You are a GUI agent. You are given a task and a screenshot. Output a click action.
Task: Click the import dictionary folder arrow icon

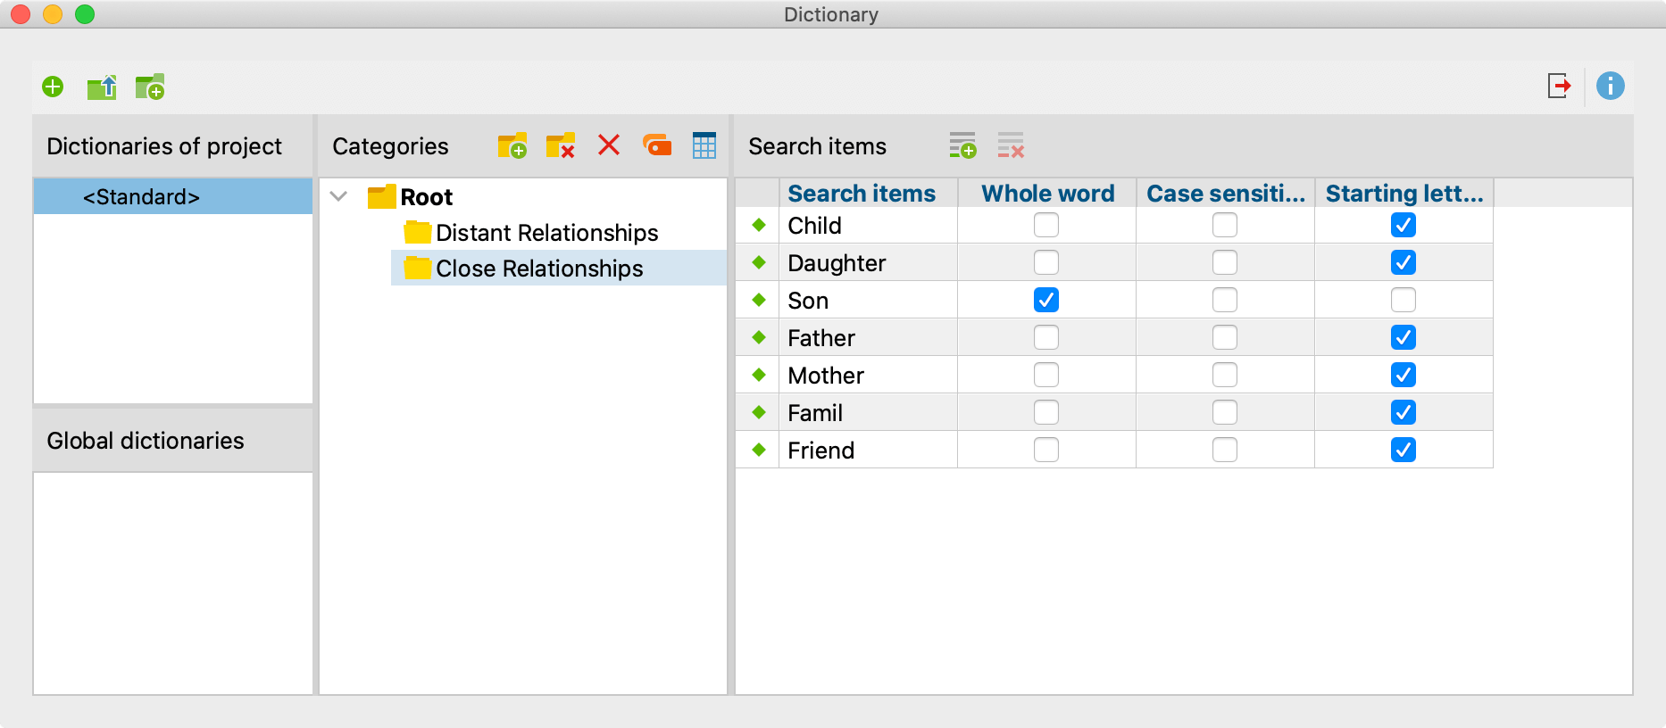pos(102,87)
